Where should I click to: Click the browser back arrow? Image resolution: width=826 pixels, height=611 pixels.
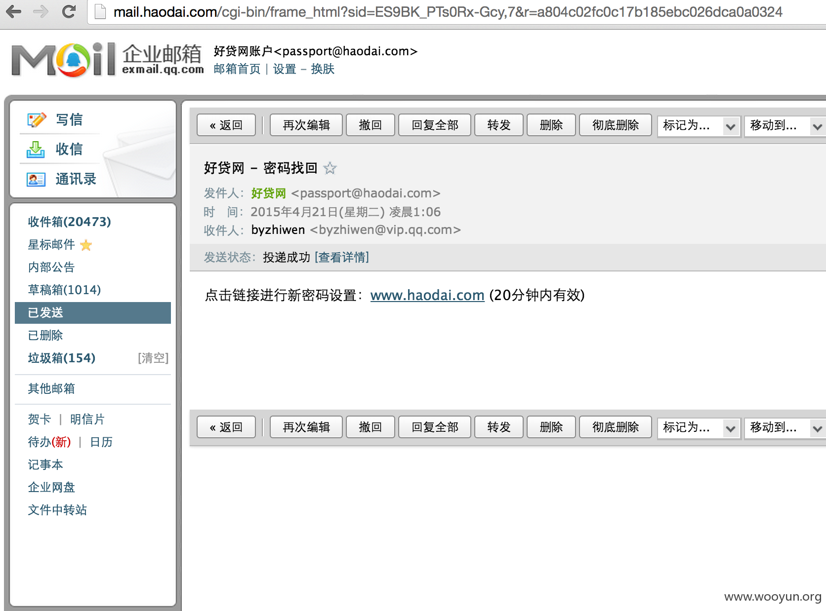(x=14, y=11)
